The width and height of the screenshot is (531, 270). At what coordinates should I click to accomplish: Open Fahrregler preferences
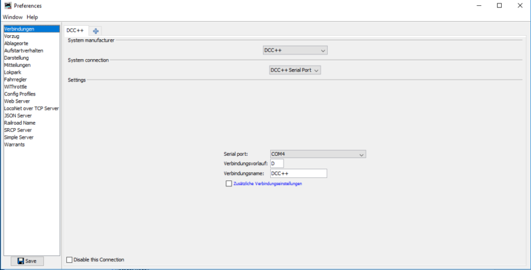[x=32, y=80]
